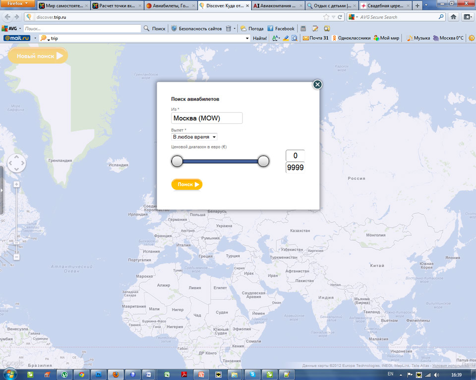Open Google Chrome from the taskbar
476x380 pixels.
pos(81,375)
